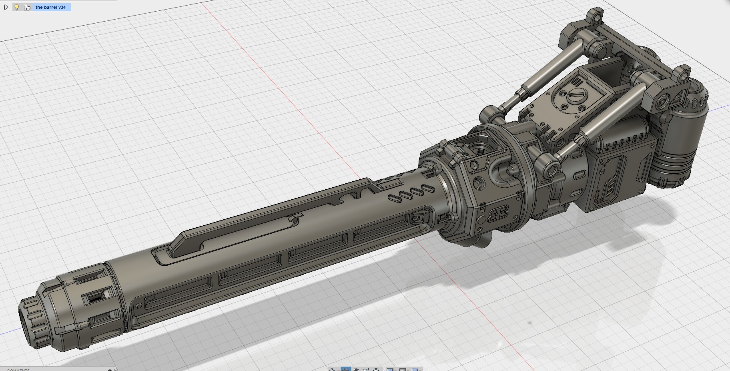Click the Viewports icon

pyautogui.click(x=415, y=370)
